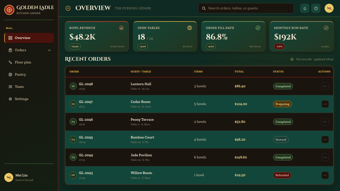Open actions menu for order GL-2048
340x191 pixels.
[325, 86]
